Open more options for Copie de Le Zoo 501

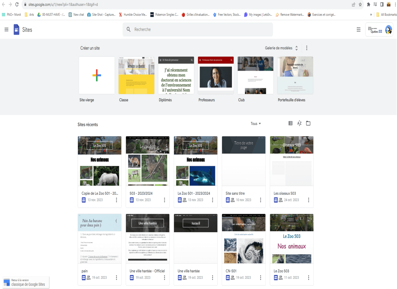117,200
